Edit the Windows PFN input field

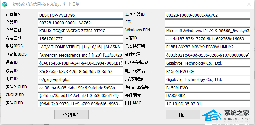tap(207, 31)
